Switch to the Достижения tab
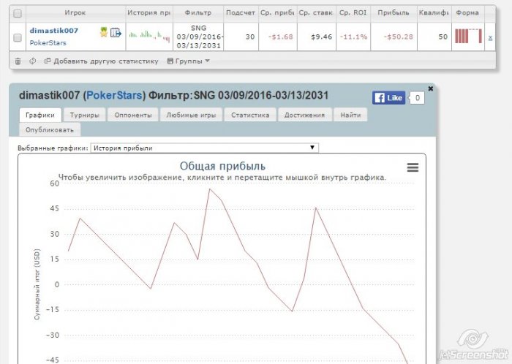Image resolution: width=512 pixels, height=364 pixels. 305,115
